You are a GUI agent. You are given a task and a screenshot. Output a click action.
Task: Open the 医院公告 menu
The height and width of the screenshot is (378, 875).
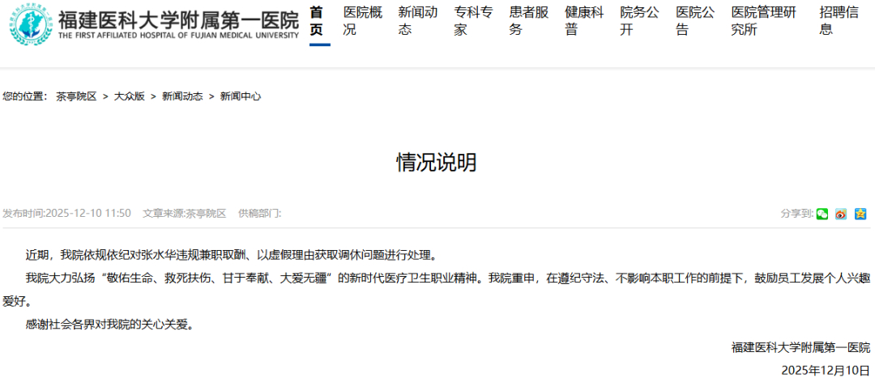coord(695,21)
